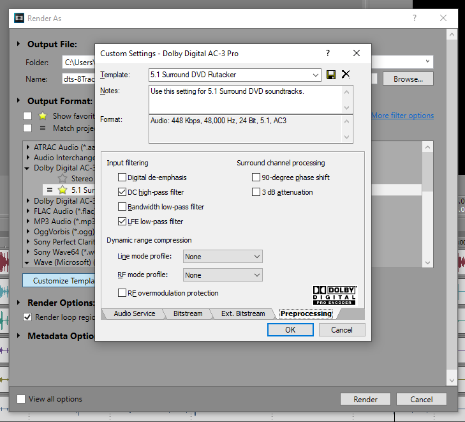Collapse the Dolby Digital AC-3 format group

[27, 169]
